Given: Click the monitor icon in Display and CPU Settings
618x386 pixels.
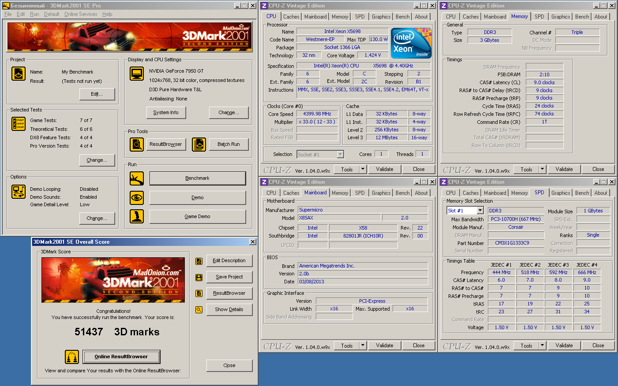Looking at the screenshot, I should coord(137,74).
